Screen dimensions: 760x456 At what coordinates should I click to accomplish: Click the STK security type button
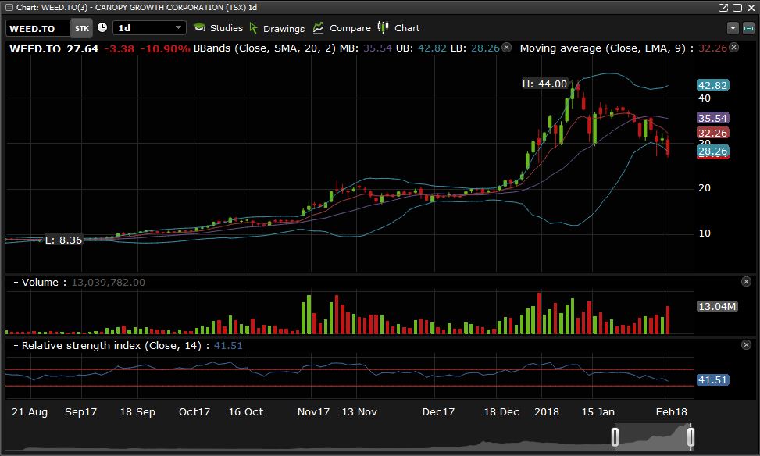click(82, 28)
